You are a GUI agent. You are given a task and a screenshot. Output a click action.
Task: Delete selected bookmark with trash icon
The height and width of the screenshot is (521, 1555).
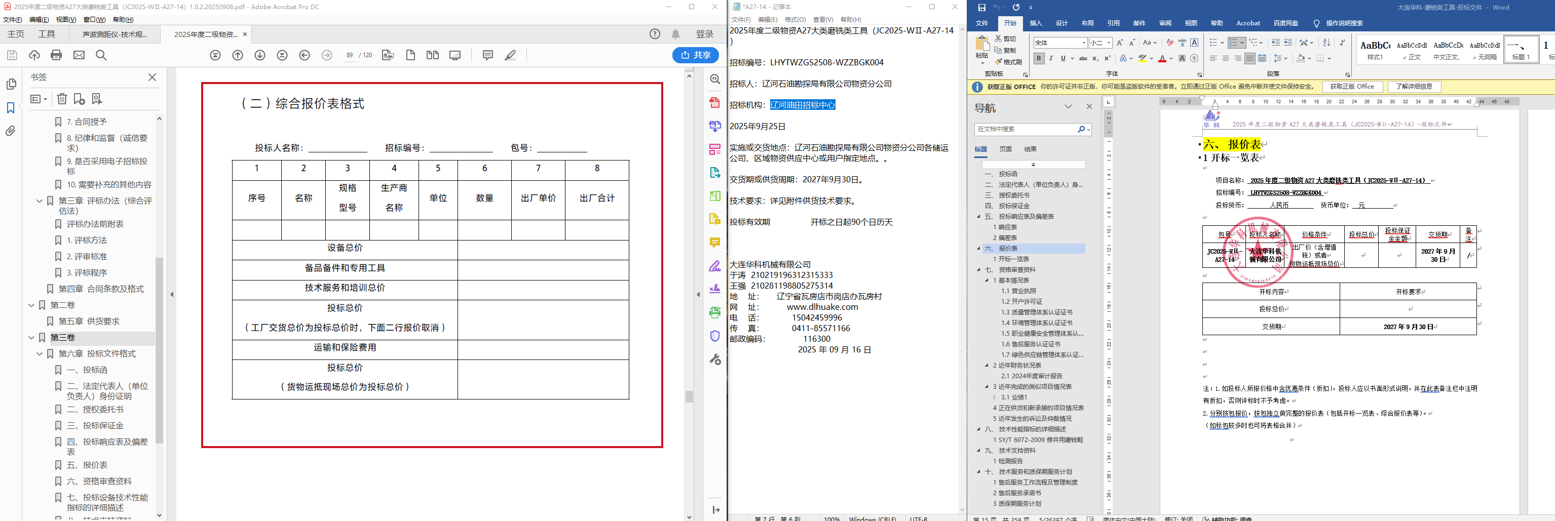(x=62, y=98)
